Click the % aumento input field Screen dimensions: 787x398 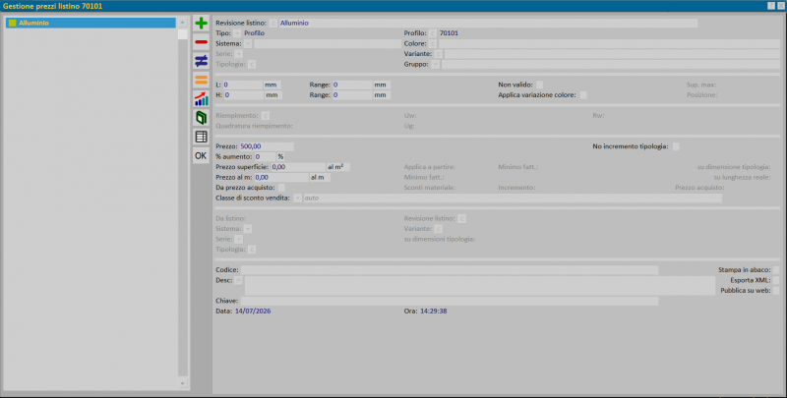point(265,157)
